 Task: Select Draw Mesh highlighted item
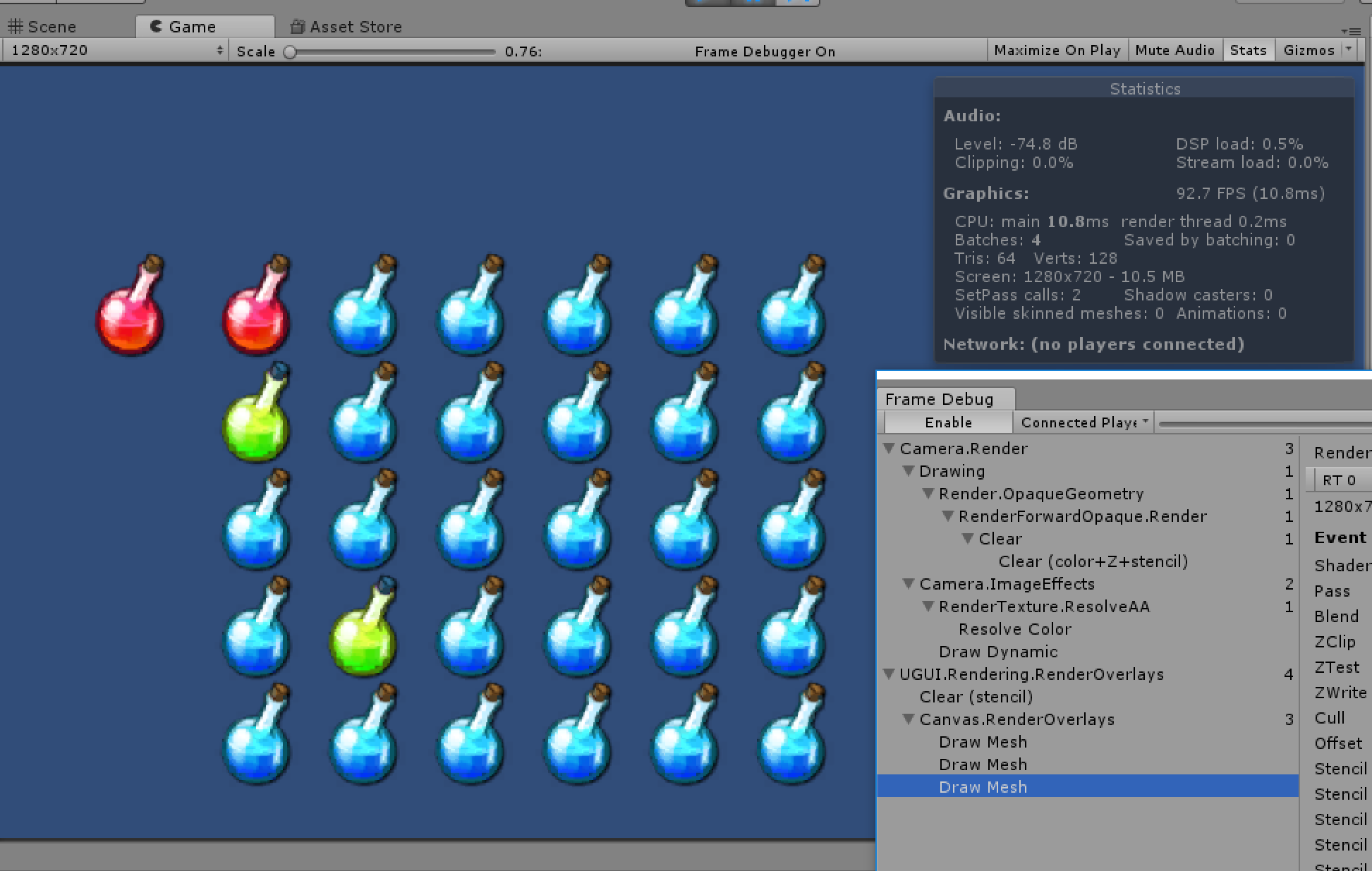coord(983,786)
